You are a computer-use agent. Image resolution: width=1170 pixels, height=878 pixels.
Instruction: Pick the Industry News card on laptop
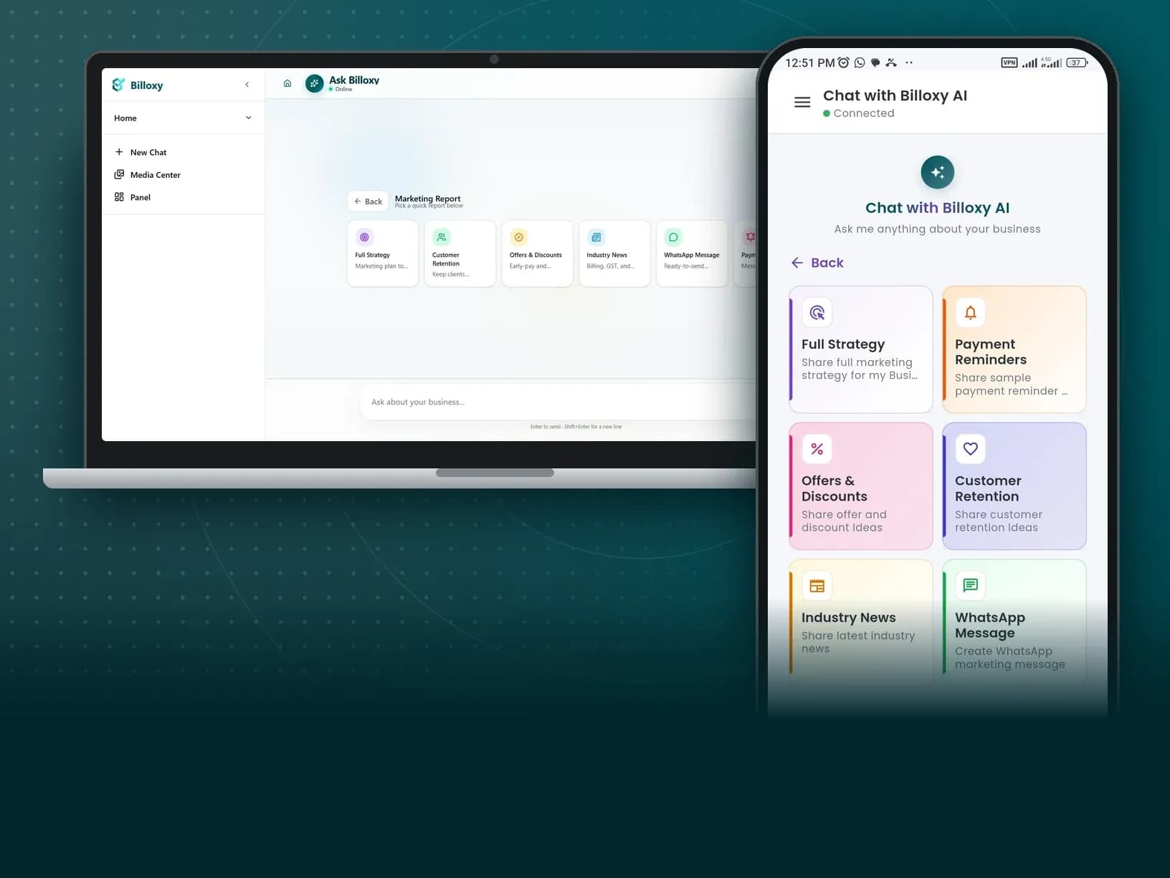pos(614,254)
